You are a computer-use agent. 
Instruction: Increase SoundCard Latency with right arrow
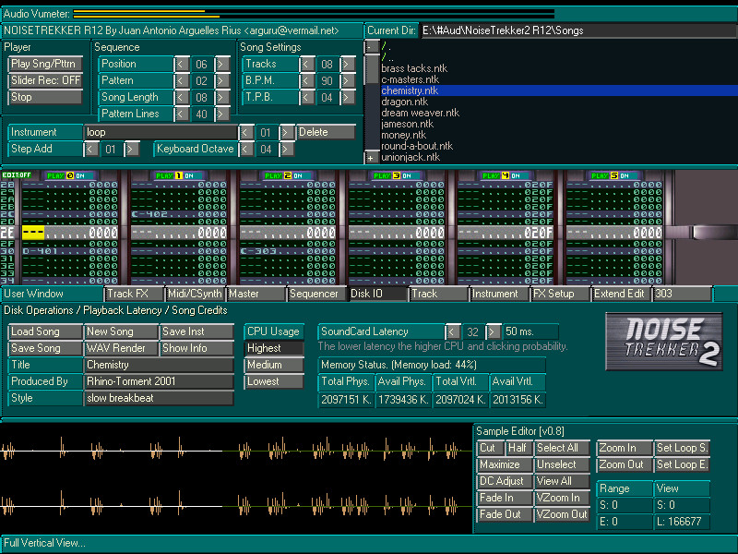pyautogui.click(x=494, y=332)
